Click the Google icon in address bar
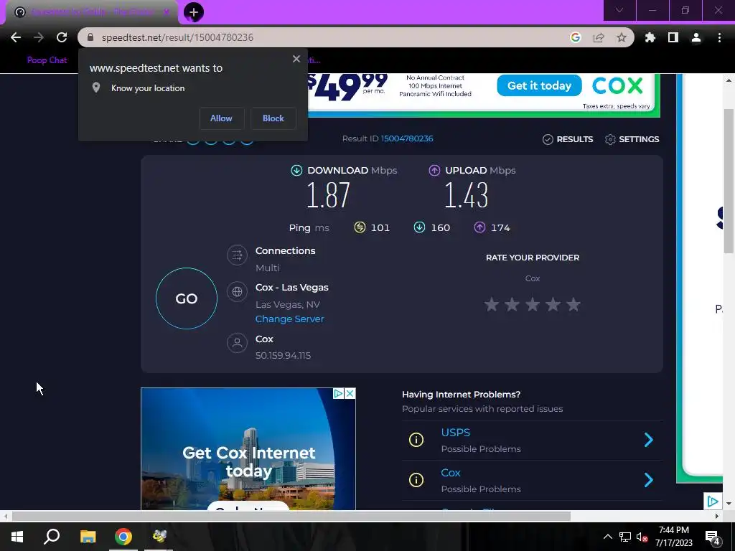 (x=576, y=37)
